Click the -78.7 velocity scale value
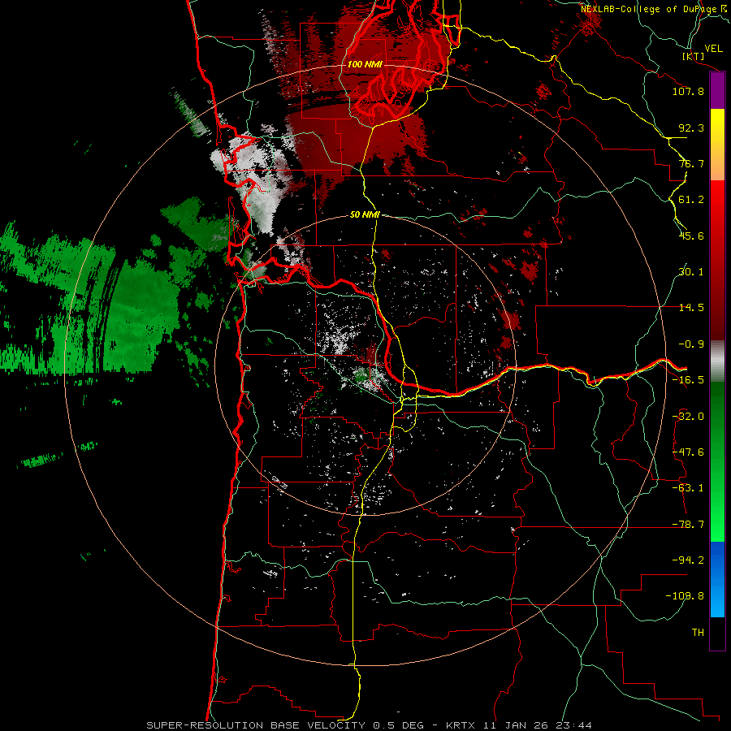 [688, 525]
